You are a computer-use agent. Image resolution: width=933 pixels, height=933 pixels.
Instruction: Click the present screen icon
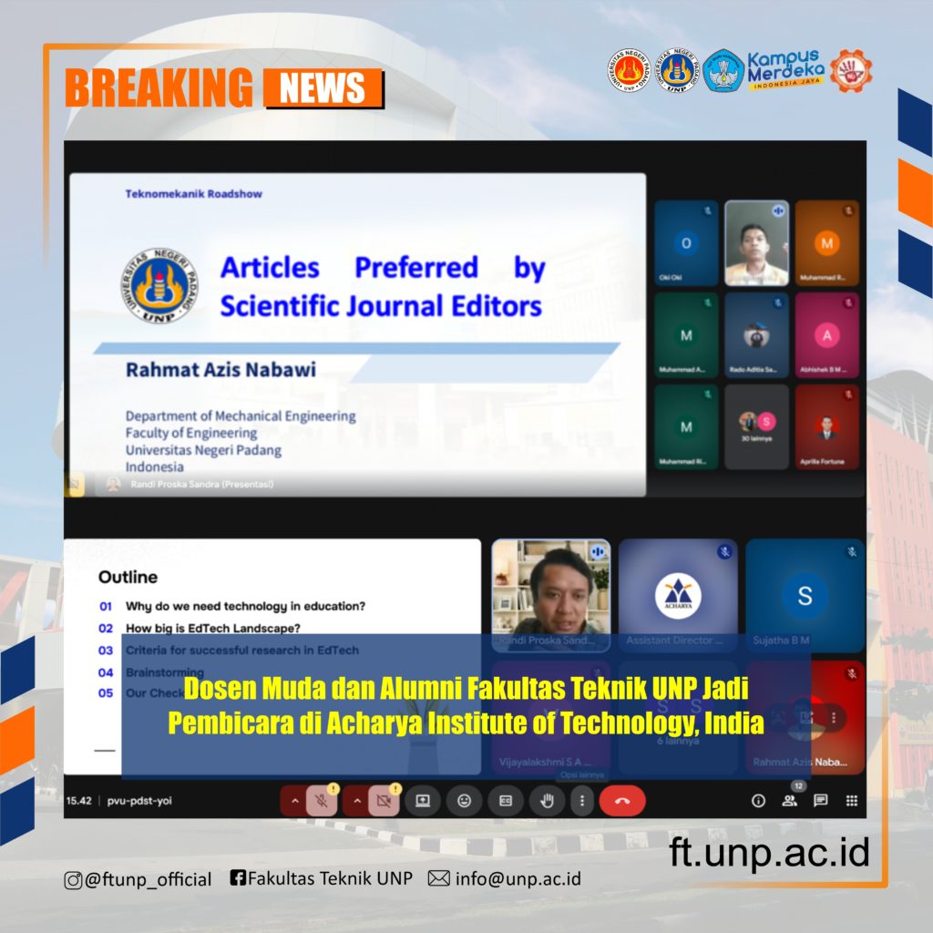click(x=423, y=801)
